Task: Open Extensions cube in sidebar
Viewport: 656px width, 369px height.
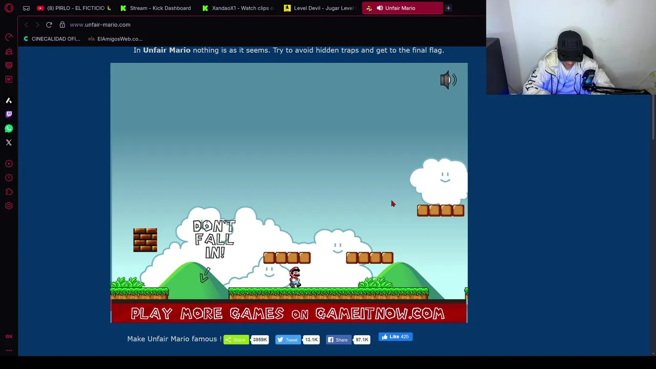Action: tap(9, 192)
